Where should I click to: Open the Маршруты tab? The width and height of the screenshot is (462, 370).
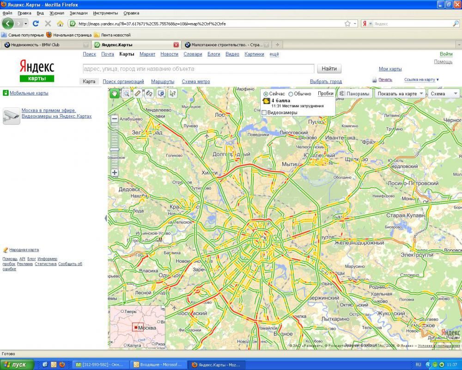163,81
